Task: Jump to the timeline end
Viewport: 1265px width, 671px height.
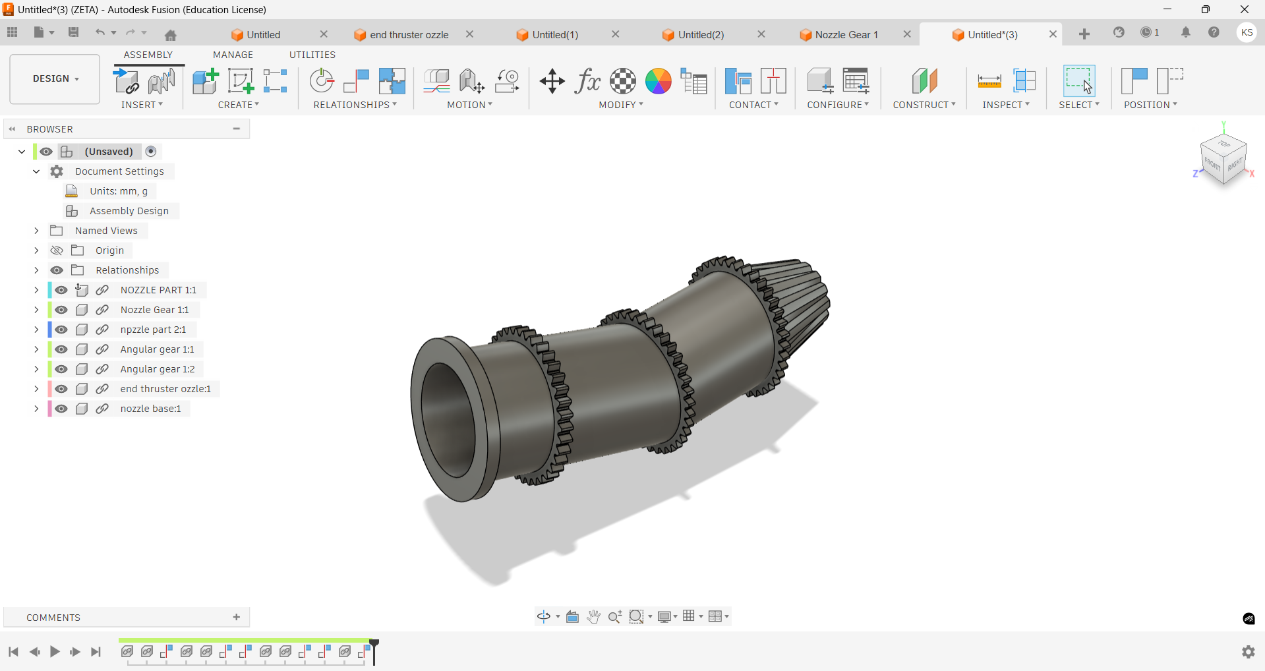Action: (x=96, y=652)
